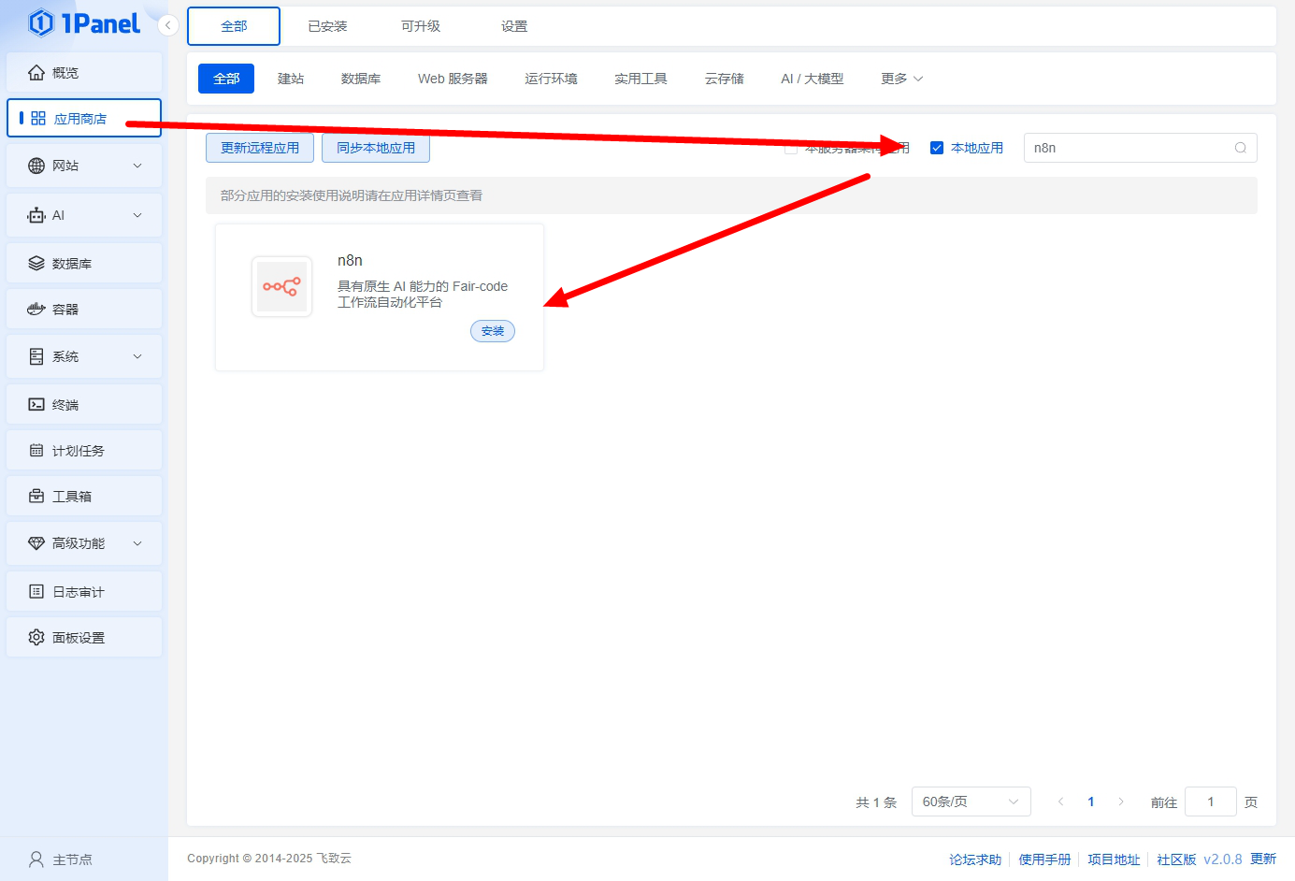1295x881 pixels.
Task: Select the blue 全部 category button
Action: click(226, 79)
